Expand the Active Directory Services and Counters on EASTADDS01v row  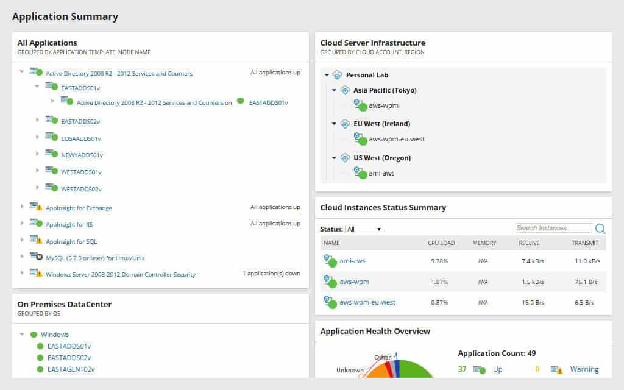[x=52, y=101]
